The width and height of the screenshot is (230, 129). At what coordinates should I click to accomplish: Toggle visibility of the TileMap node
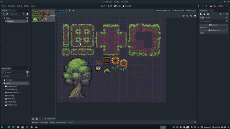(27, 21)
